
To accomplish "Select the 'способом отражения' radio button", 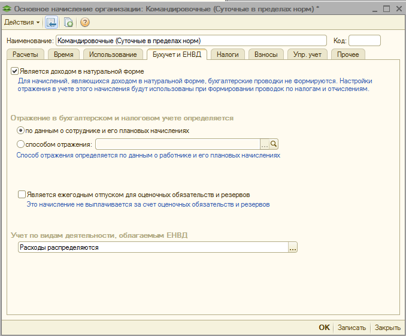I will click(21, 144).
